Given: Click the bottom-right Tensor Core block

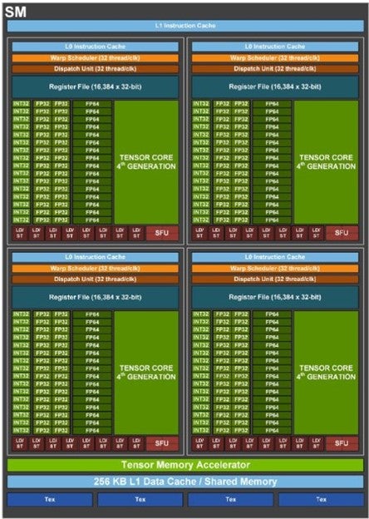Looking at the screenshot, I should (x=326, y=373).
